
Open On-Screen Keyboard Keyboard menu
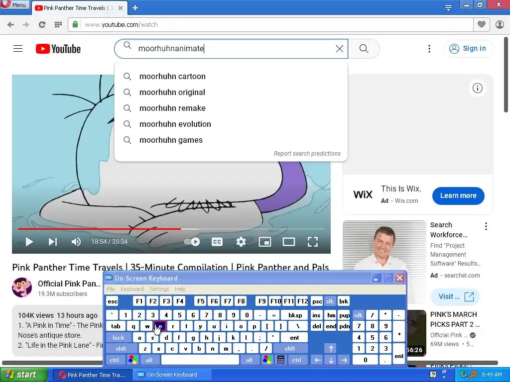pyautogui.click(x=131, y=289)
